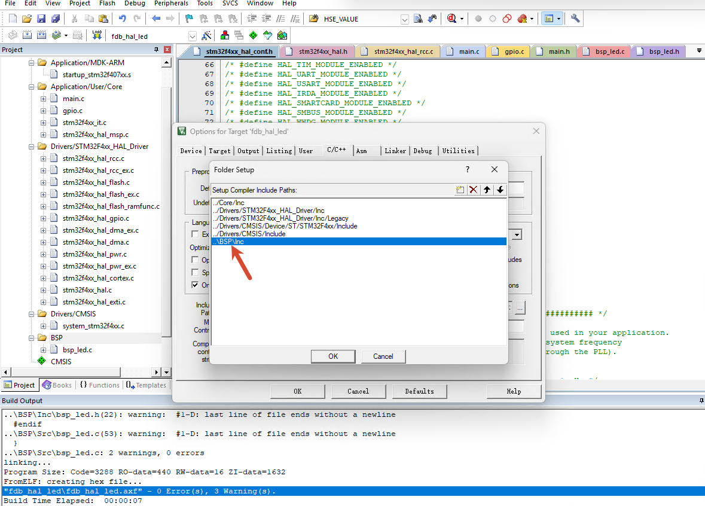This screenshot has height=506, width=705.
Task: Open Manage Project Items icon
Action: click(x=225, y=35)
